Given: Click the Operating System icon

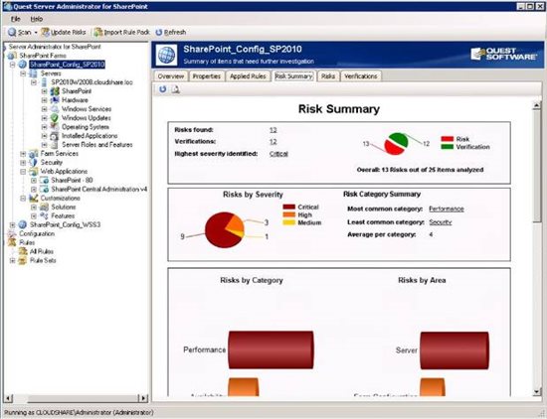Looking at the screenshot, I should pyautogui.click(x=55, y=127).
